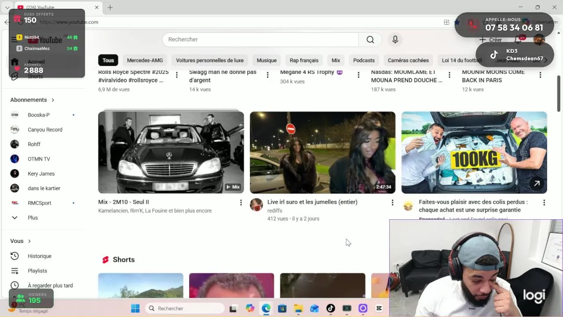563x317 pixels.
Task: Open Task View in the taskbar
Action: [x=233, y=308]
